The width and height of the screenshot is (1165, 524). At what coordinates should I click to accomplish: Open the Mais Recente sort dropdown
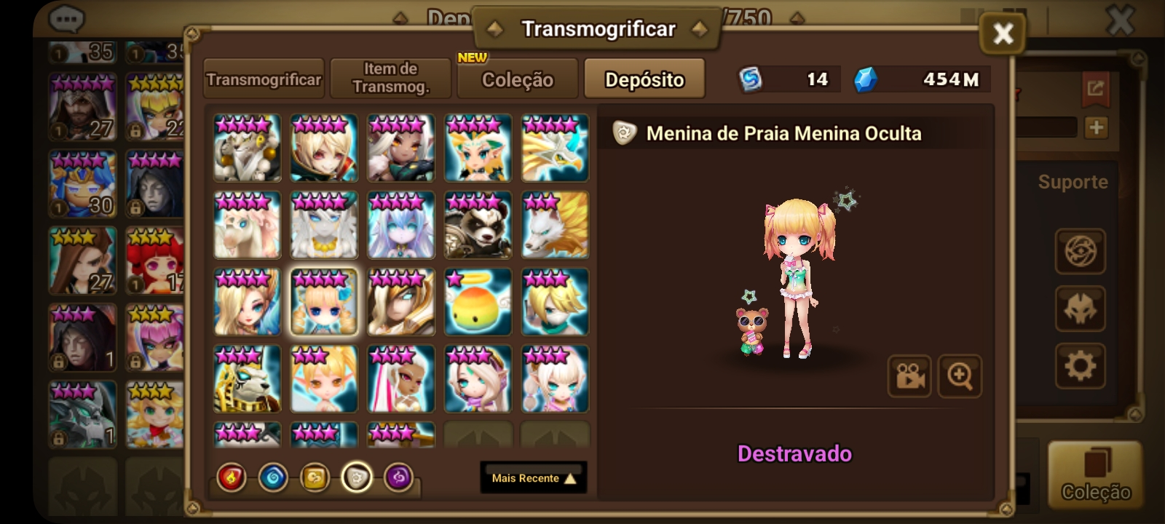click(534, 478)
